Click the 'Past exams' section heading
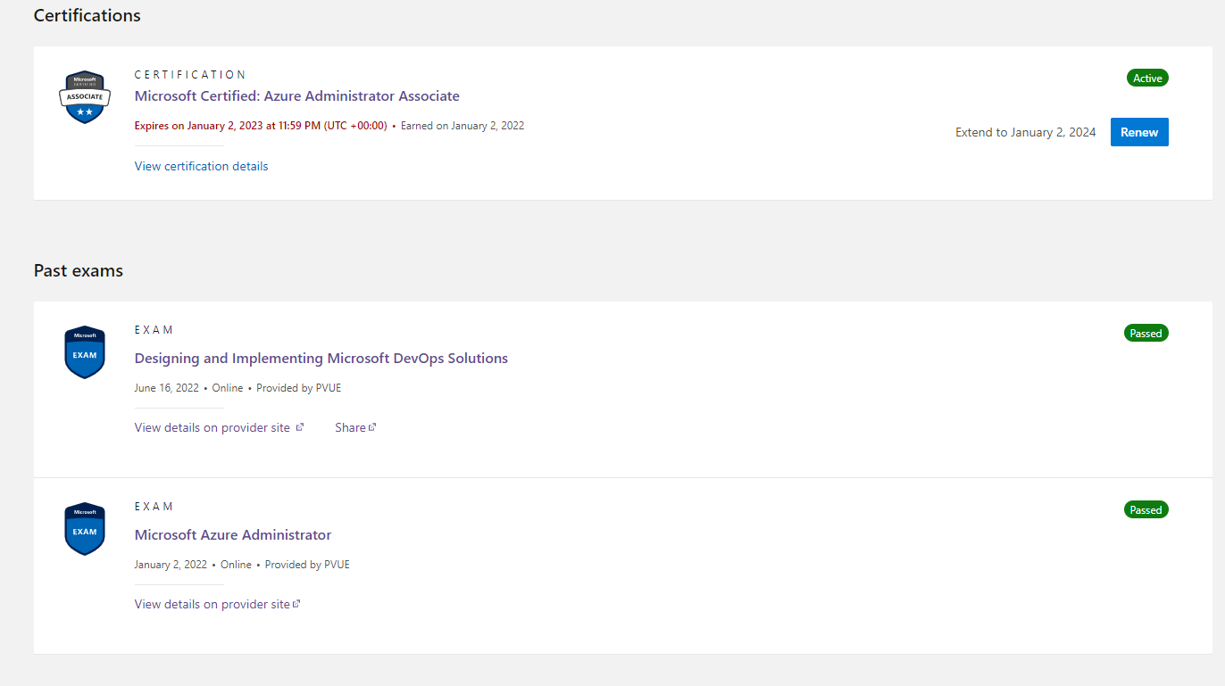1225x686 pixels. [x=79, y=270]
